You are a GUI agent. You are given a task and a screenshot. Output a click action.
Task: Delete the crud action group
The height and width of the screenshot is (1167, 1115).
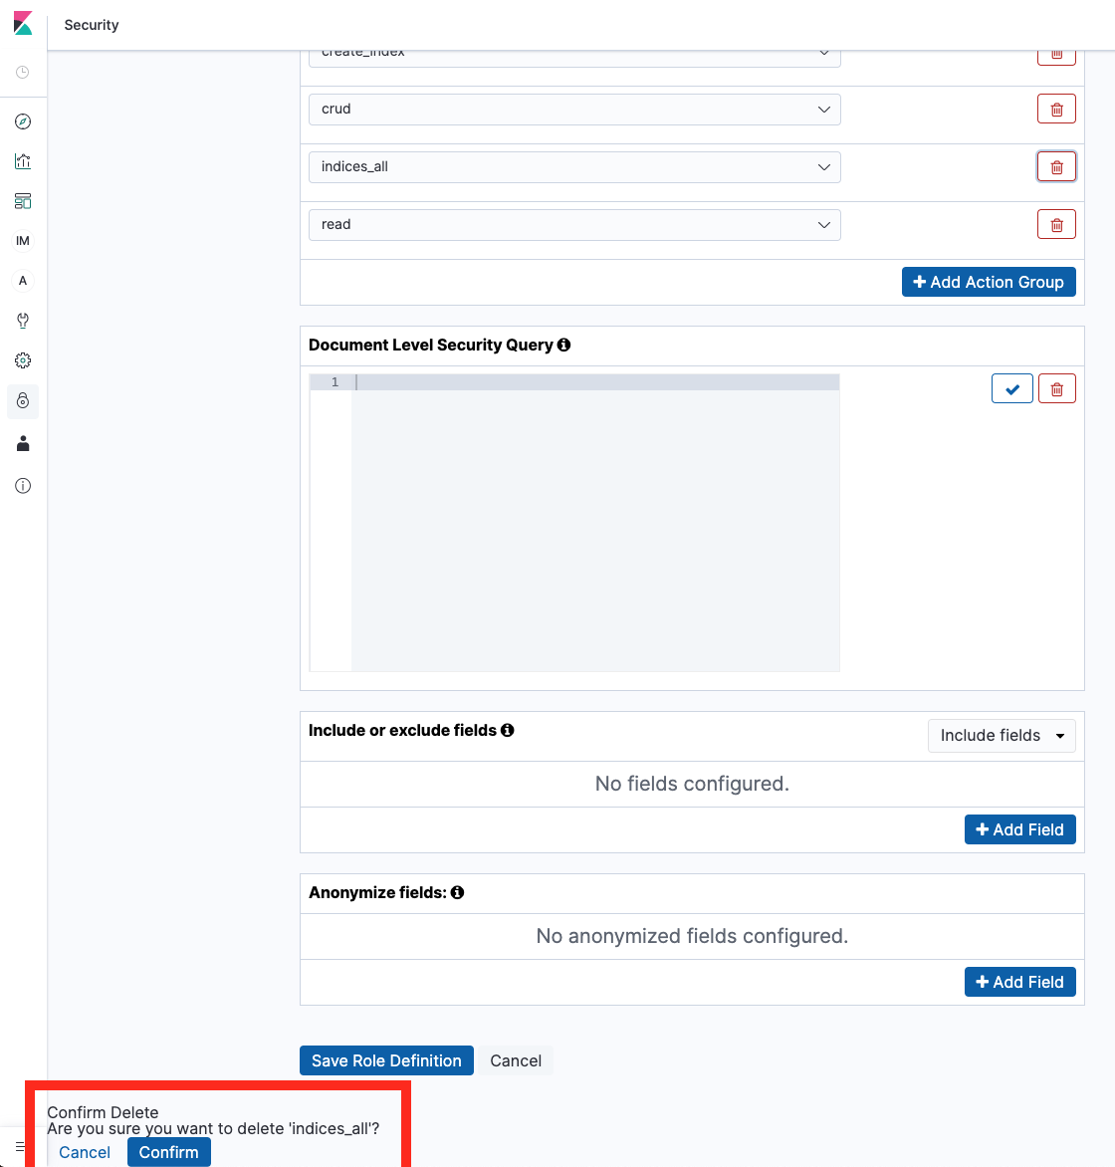point(1056,109)
